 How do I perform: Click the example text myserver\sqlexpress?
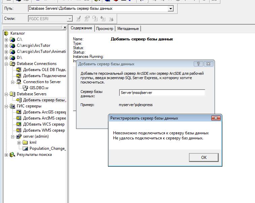coord(136,105)
